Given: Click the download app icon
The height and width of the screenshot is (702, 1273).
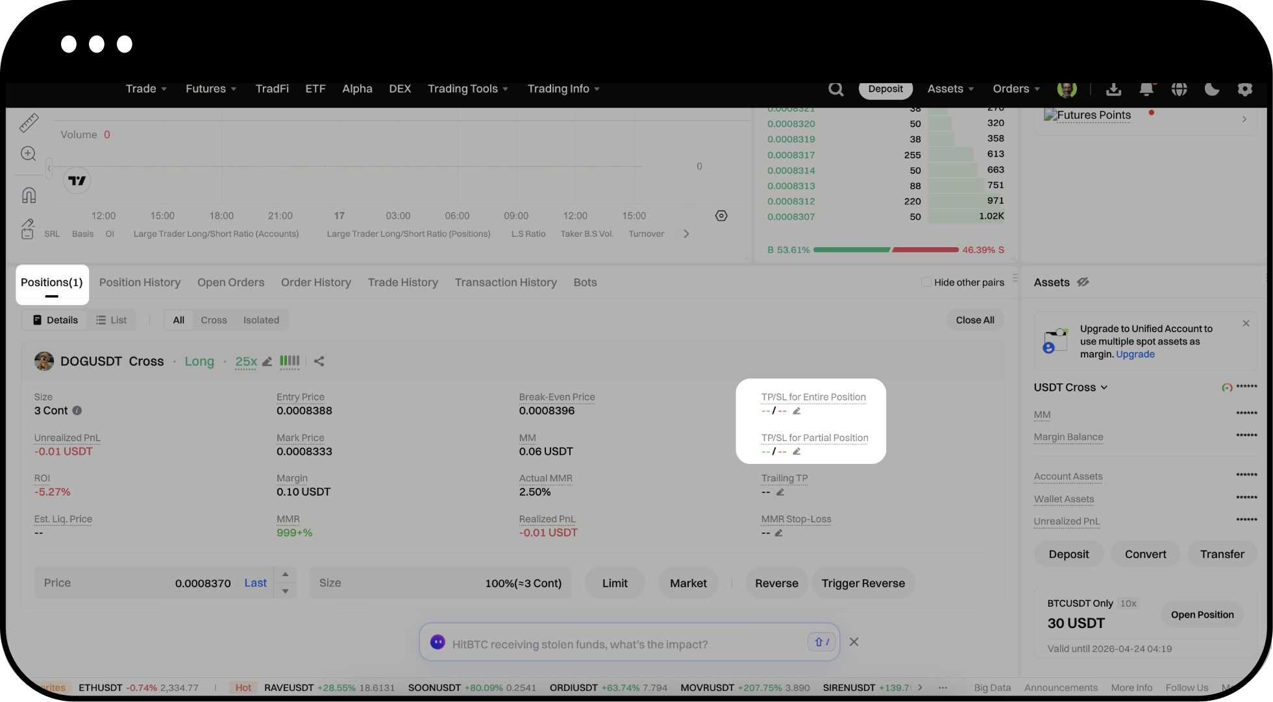Looking at the screenshot, I should tap(1113, 89).
